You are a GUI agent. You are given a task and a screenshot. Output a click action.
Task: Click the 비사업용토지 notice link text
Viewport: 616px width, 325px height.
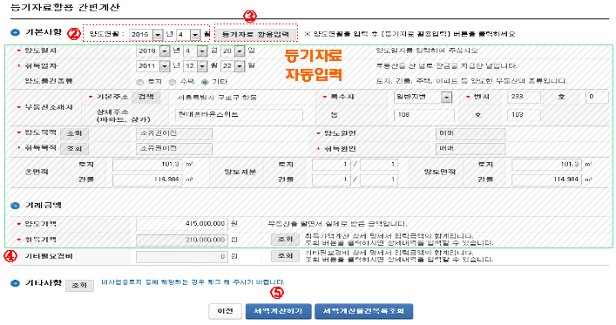(193, 282)
